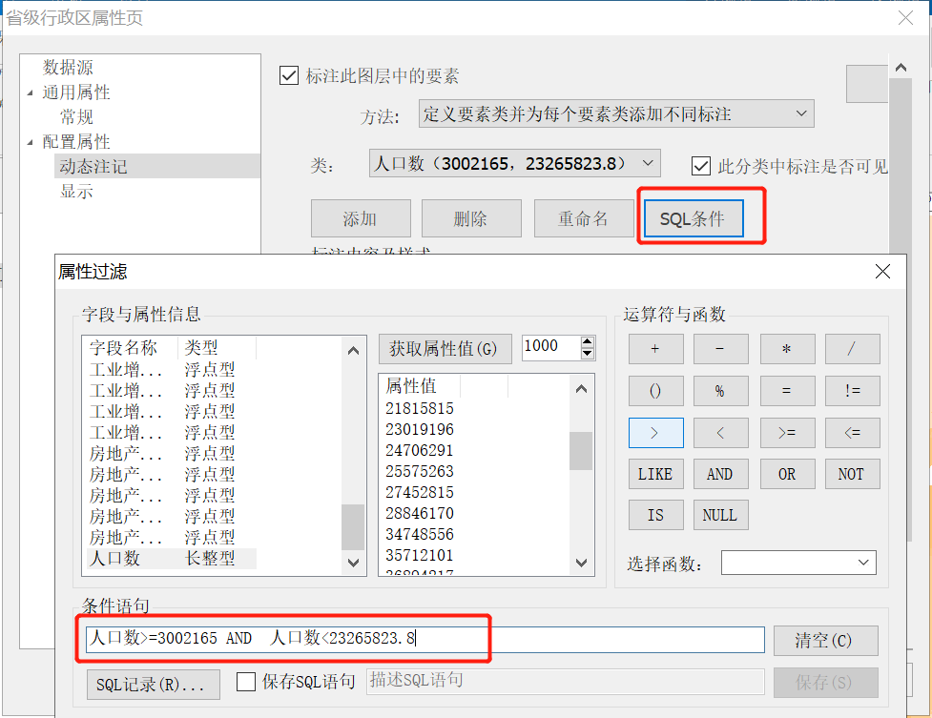Screen dimensions: 932x718
Task: Increase the attribute count spinner value
Action: point(587,341)
